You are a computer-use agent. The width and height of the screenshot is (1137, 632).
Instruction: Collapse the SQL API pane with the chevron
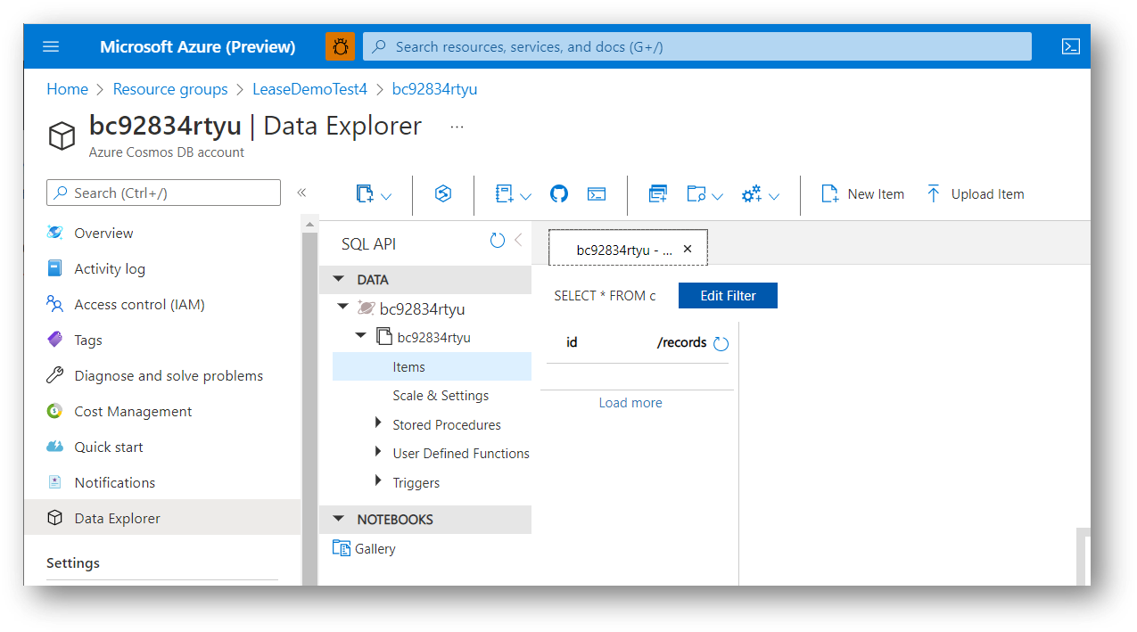518,241
